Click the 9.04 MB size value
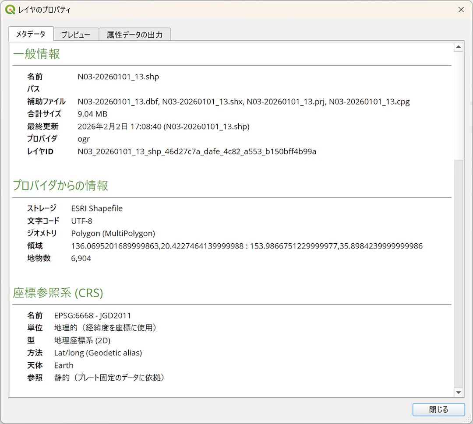 coord(92,114)
